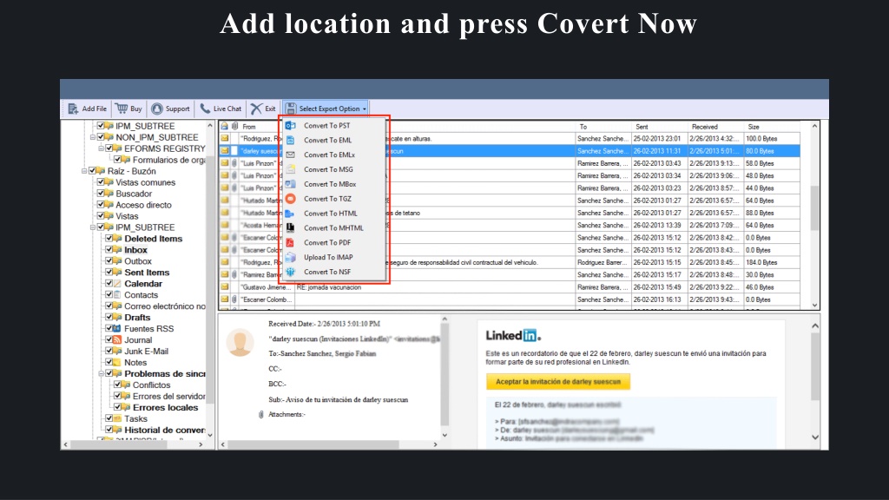Viewport: 889px width, 500px height.
Task: Select the Errores locales folder
Action: [x=165, y=408]
